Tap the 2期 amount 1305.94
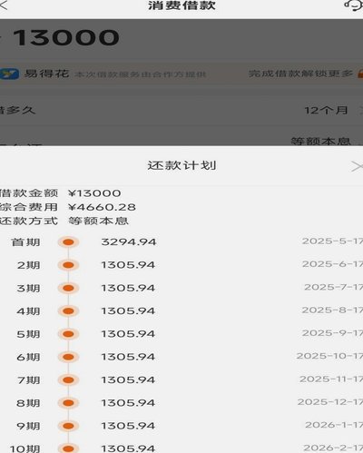Screen dimensions: 363x453 coord(128,265)
